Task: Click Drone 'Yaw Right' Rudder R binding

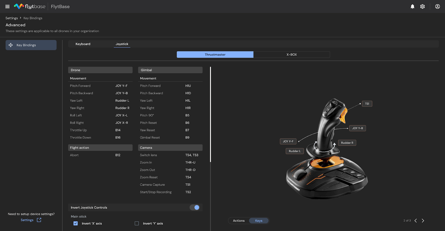Action: pyautogui.click(x=122, y=108)
